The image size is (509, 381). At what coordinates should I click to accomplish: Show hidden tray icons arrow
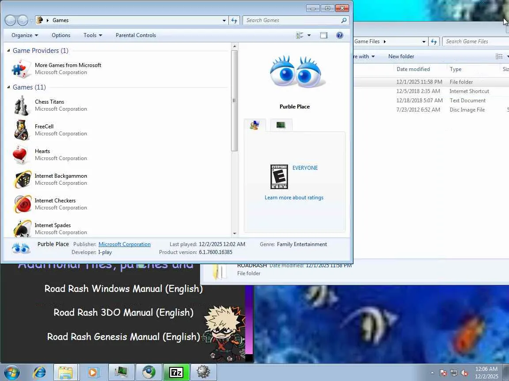tap(432, 373)
